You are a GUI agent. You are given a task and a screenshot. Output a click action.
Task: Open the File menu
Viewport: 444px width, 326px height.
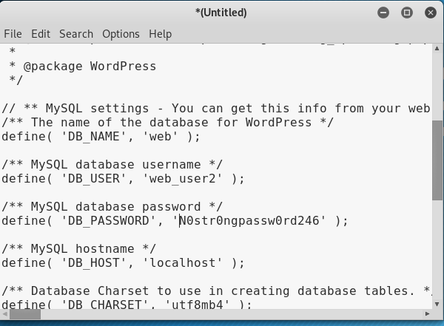coord(13,34)
